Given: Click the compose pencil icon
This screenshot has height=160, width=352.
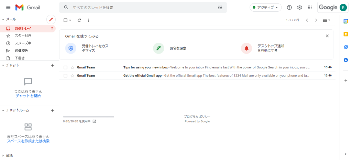Looking at the screenshot, I should [x=51, y=19].
